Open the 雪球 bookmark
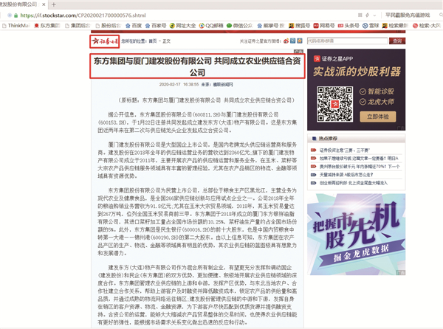Screen dimensions: 443x329 (x=371, y=26)
